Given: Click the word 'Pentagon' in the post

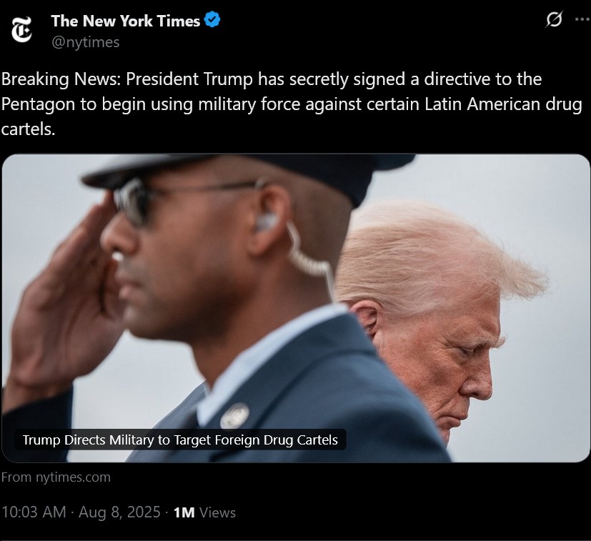Looking at the screenshot, I should point(38,104).
